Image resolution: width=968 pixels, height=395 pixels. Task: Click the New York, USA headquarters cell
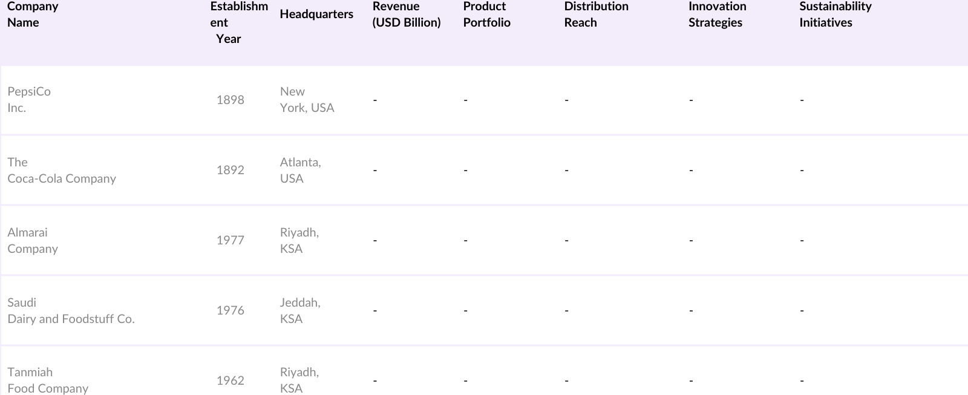point(307,100)
